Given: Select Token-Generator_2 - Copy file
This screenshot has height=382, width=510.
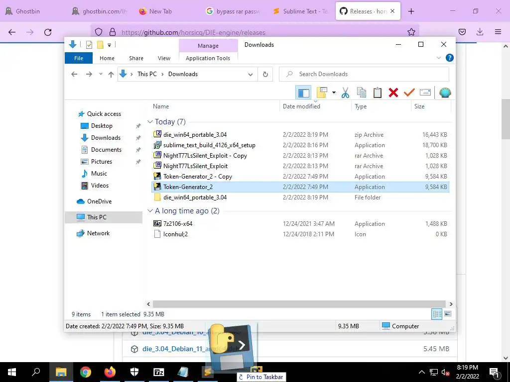Looking at the screenshot, I should tap(300, 177).
